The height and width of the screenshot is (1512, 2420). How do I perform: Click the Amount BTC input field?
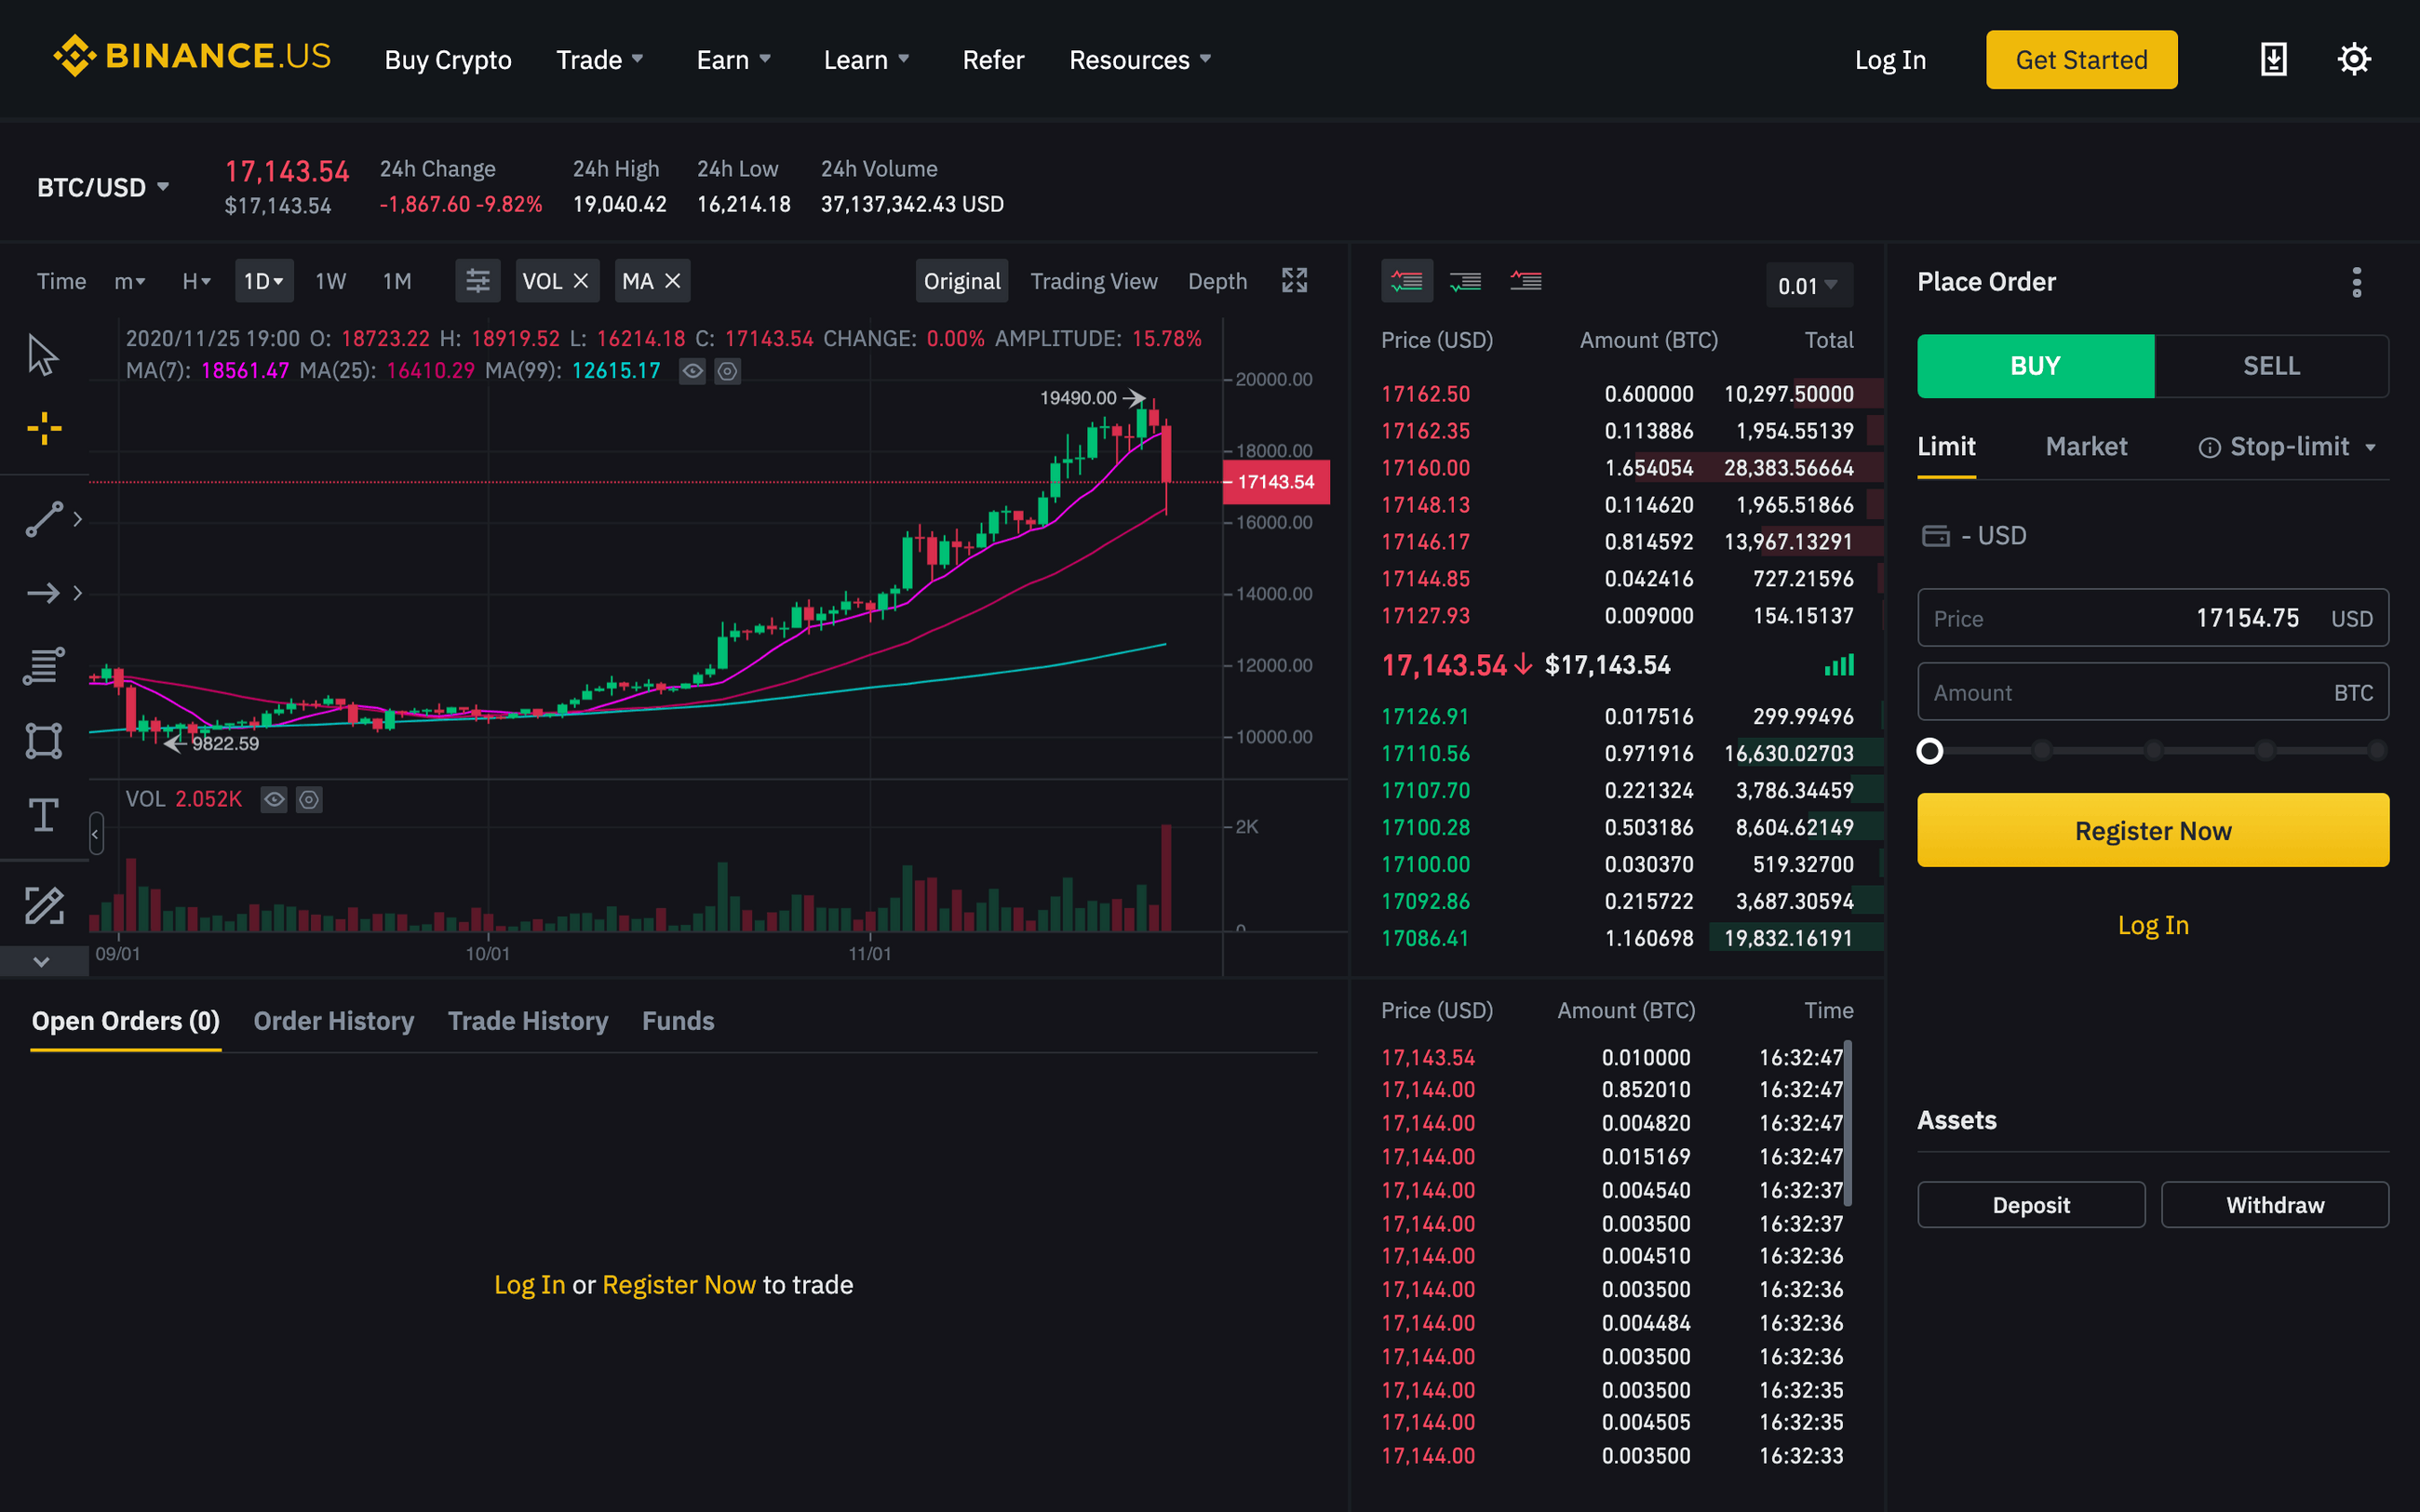[x=2153, y=692]
